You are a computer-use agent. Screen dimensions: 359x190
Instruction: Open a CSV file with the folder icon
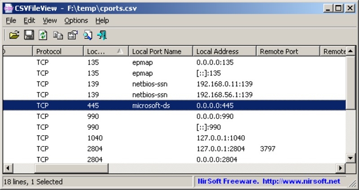click(x=14, y=35)
